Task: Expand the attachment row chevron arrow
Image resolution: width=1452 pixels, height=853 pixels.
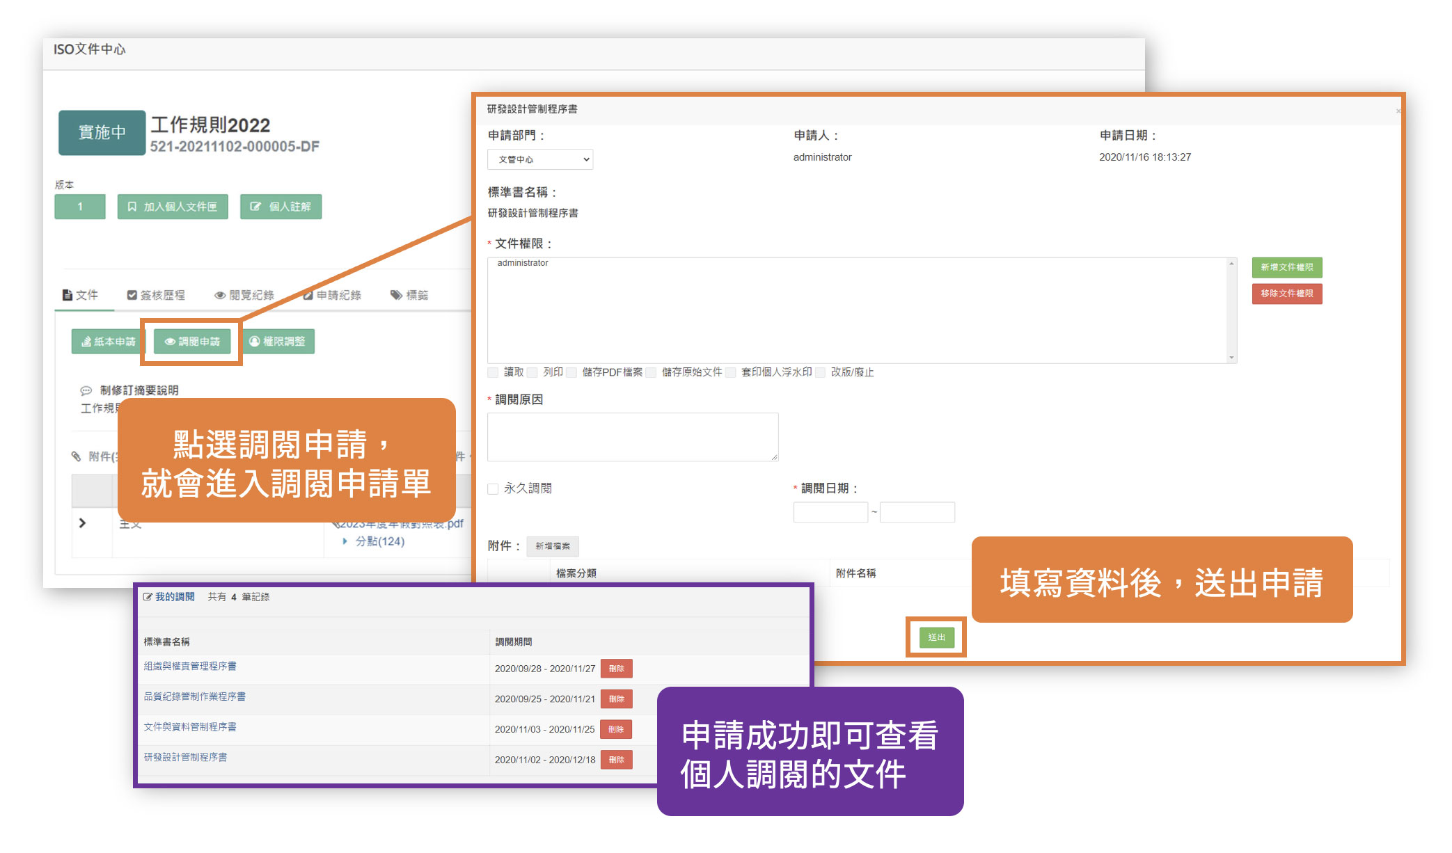Action: coord(83,523)
